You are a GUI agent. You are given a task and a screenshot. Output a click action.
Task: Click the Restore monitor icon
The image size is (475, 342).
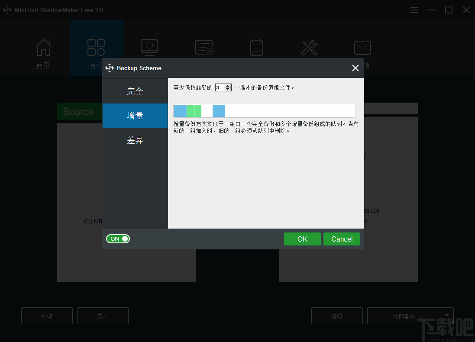pos(149,48)
